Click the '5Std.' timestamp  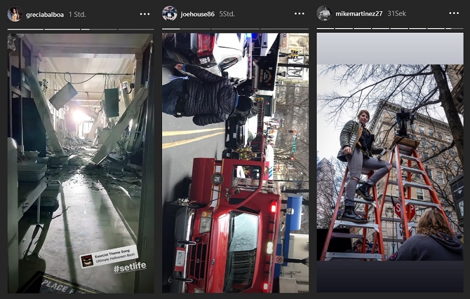pos(227,14)
